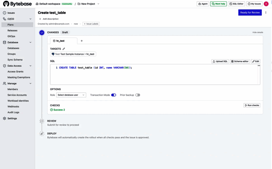The image size is (272, 169).
Task: Click the Ready for Review button
Action: 250,13
